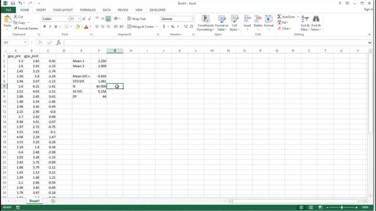Open the Name Box dropdown arrow
Viewport: 376px width, 211px height.
coord(25,42)
